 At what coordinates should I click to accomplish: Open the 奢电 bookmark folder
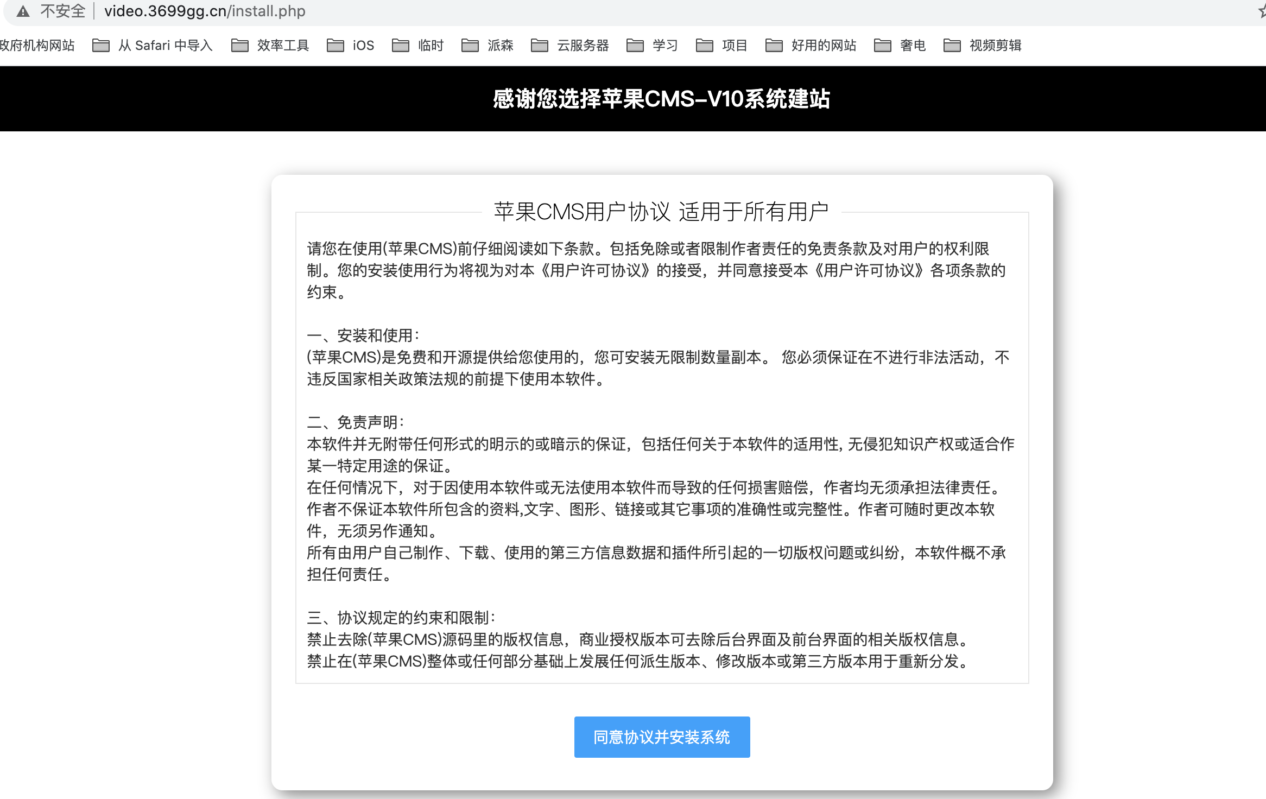pyautogui.click(x=900, y=46)
